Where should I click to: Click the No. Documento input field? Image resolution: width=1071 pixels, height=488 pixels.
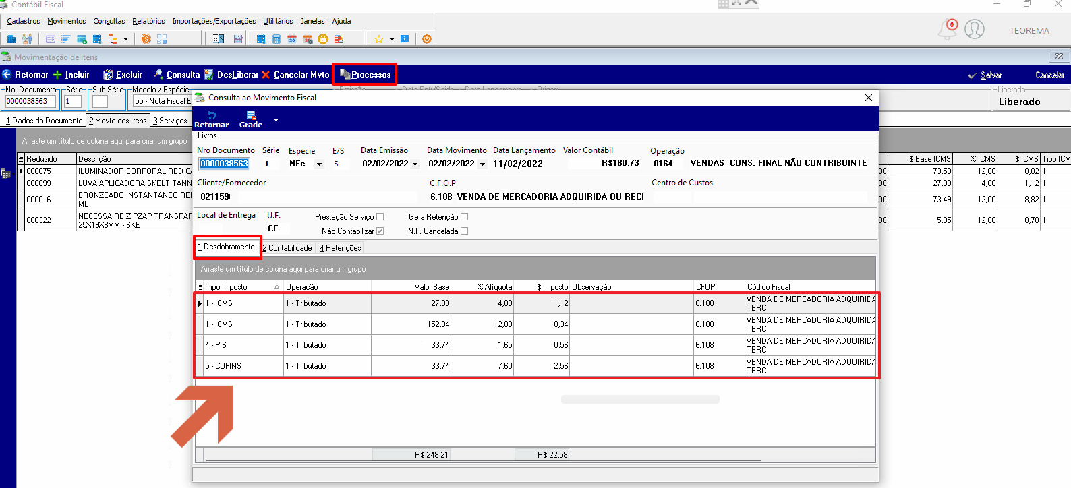click(x=30, y=102)
